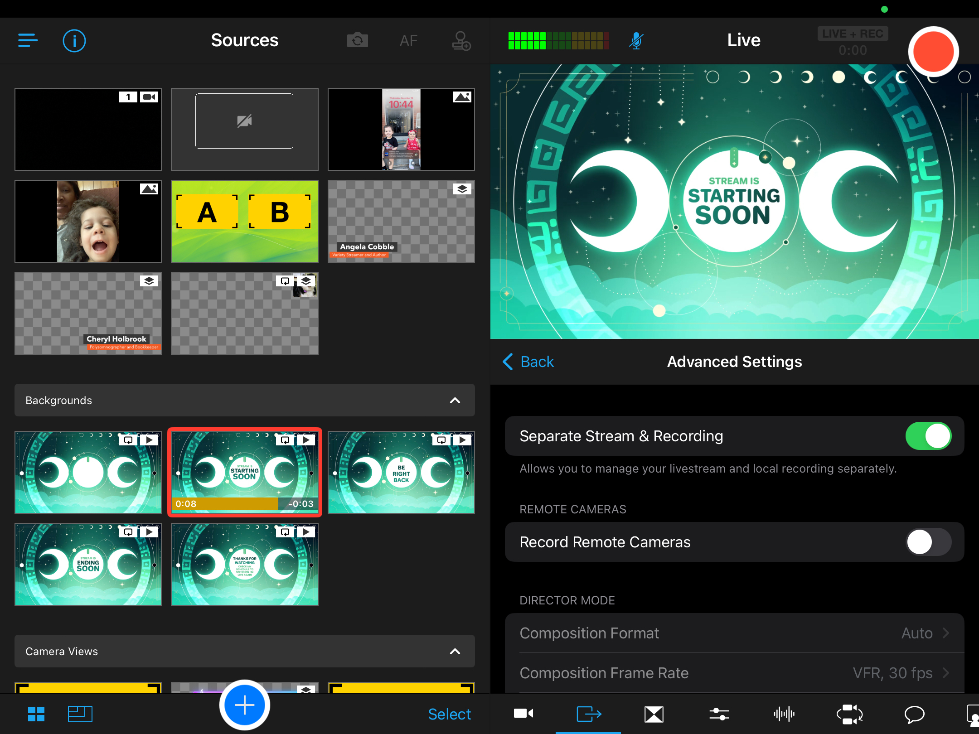This screenshot has width=979, height=734.
Task: Open the chat bubble panel icon
Action: point(914,714)
